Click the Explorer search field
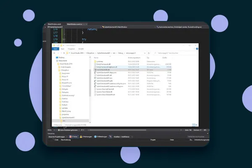The height and width of the screenshot is (168, 252). [x=175, y=53]
